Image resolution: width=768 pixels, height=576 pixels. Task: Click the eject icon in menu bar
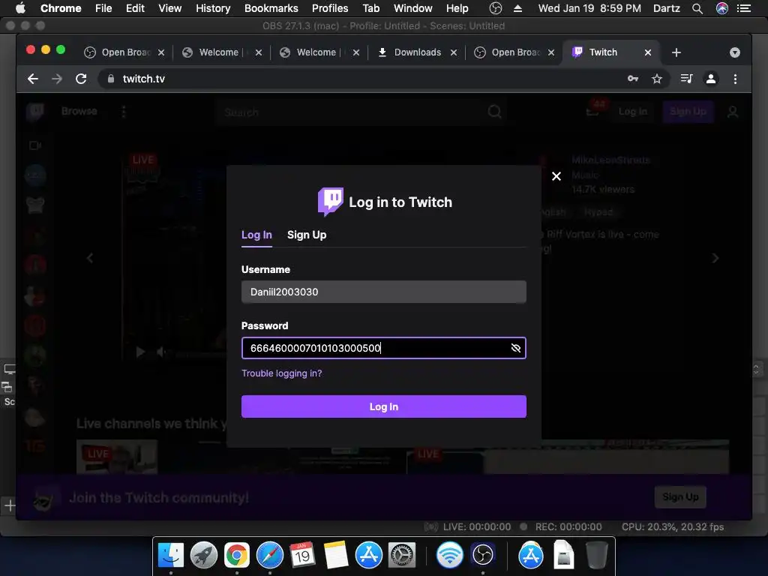tap(517, 8)
